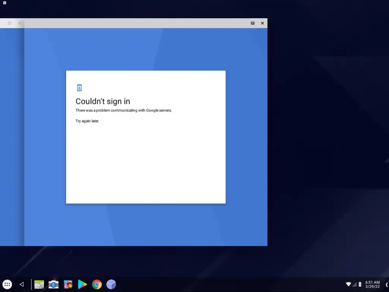Close the front sign-in window
The width and height of the screenshot is (389, 292).
pos(262,23)
